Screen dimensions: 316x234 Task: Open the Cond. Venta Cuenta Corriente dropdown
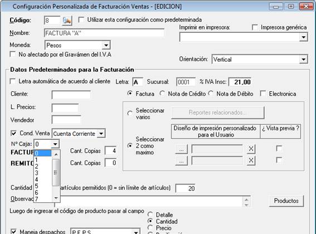click(x=101, y=134)
